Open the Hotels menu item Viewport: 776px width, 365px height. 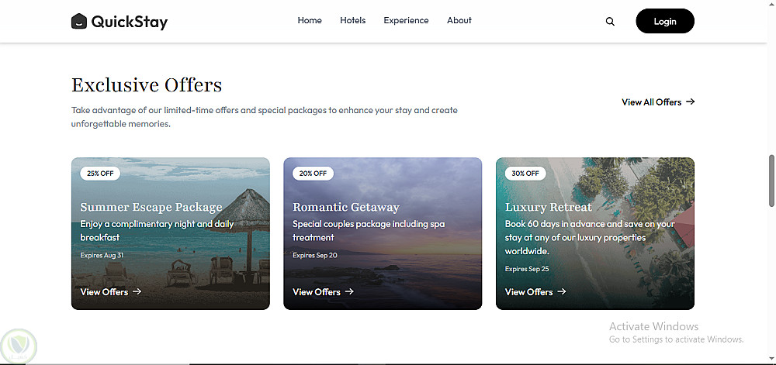352,21
